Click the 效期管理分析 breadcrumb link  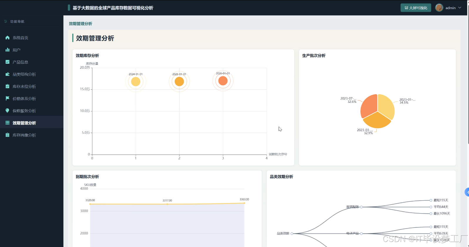80,24
